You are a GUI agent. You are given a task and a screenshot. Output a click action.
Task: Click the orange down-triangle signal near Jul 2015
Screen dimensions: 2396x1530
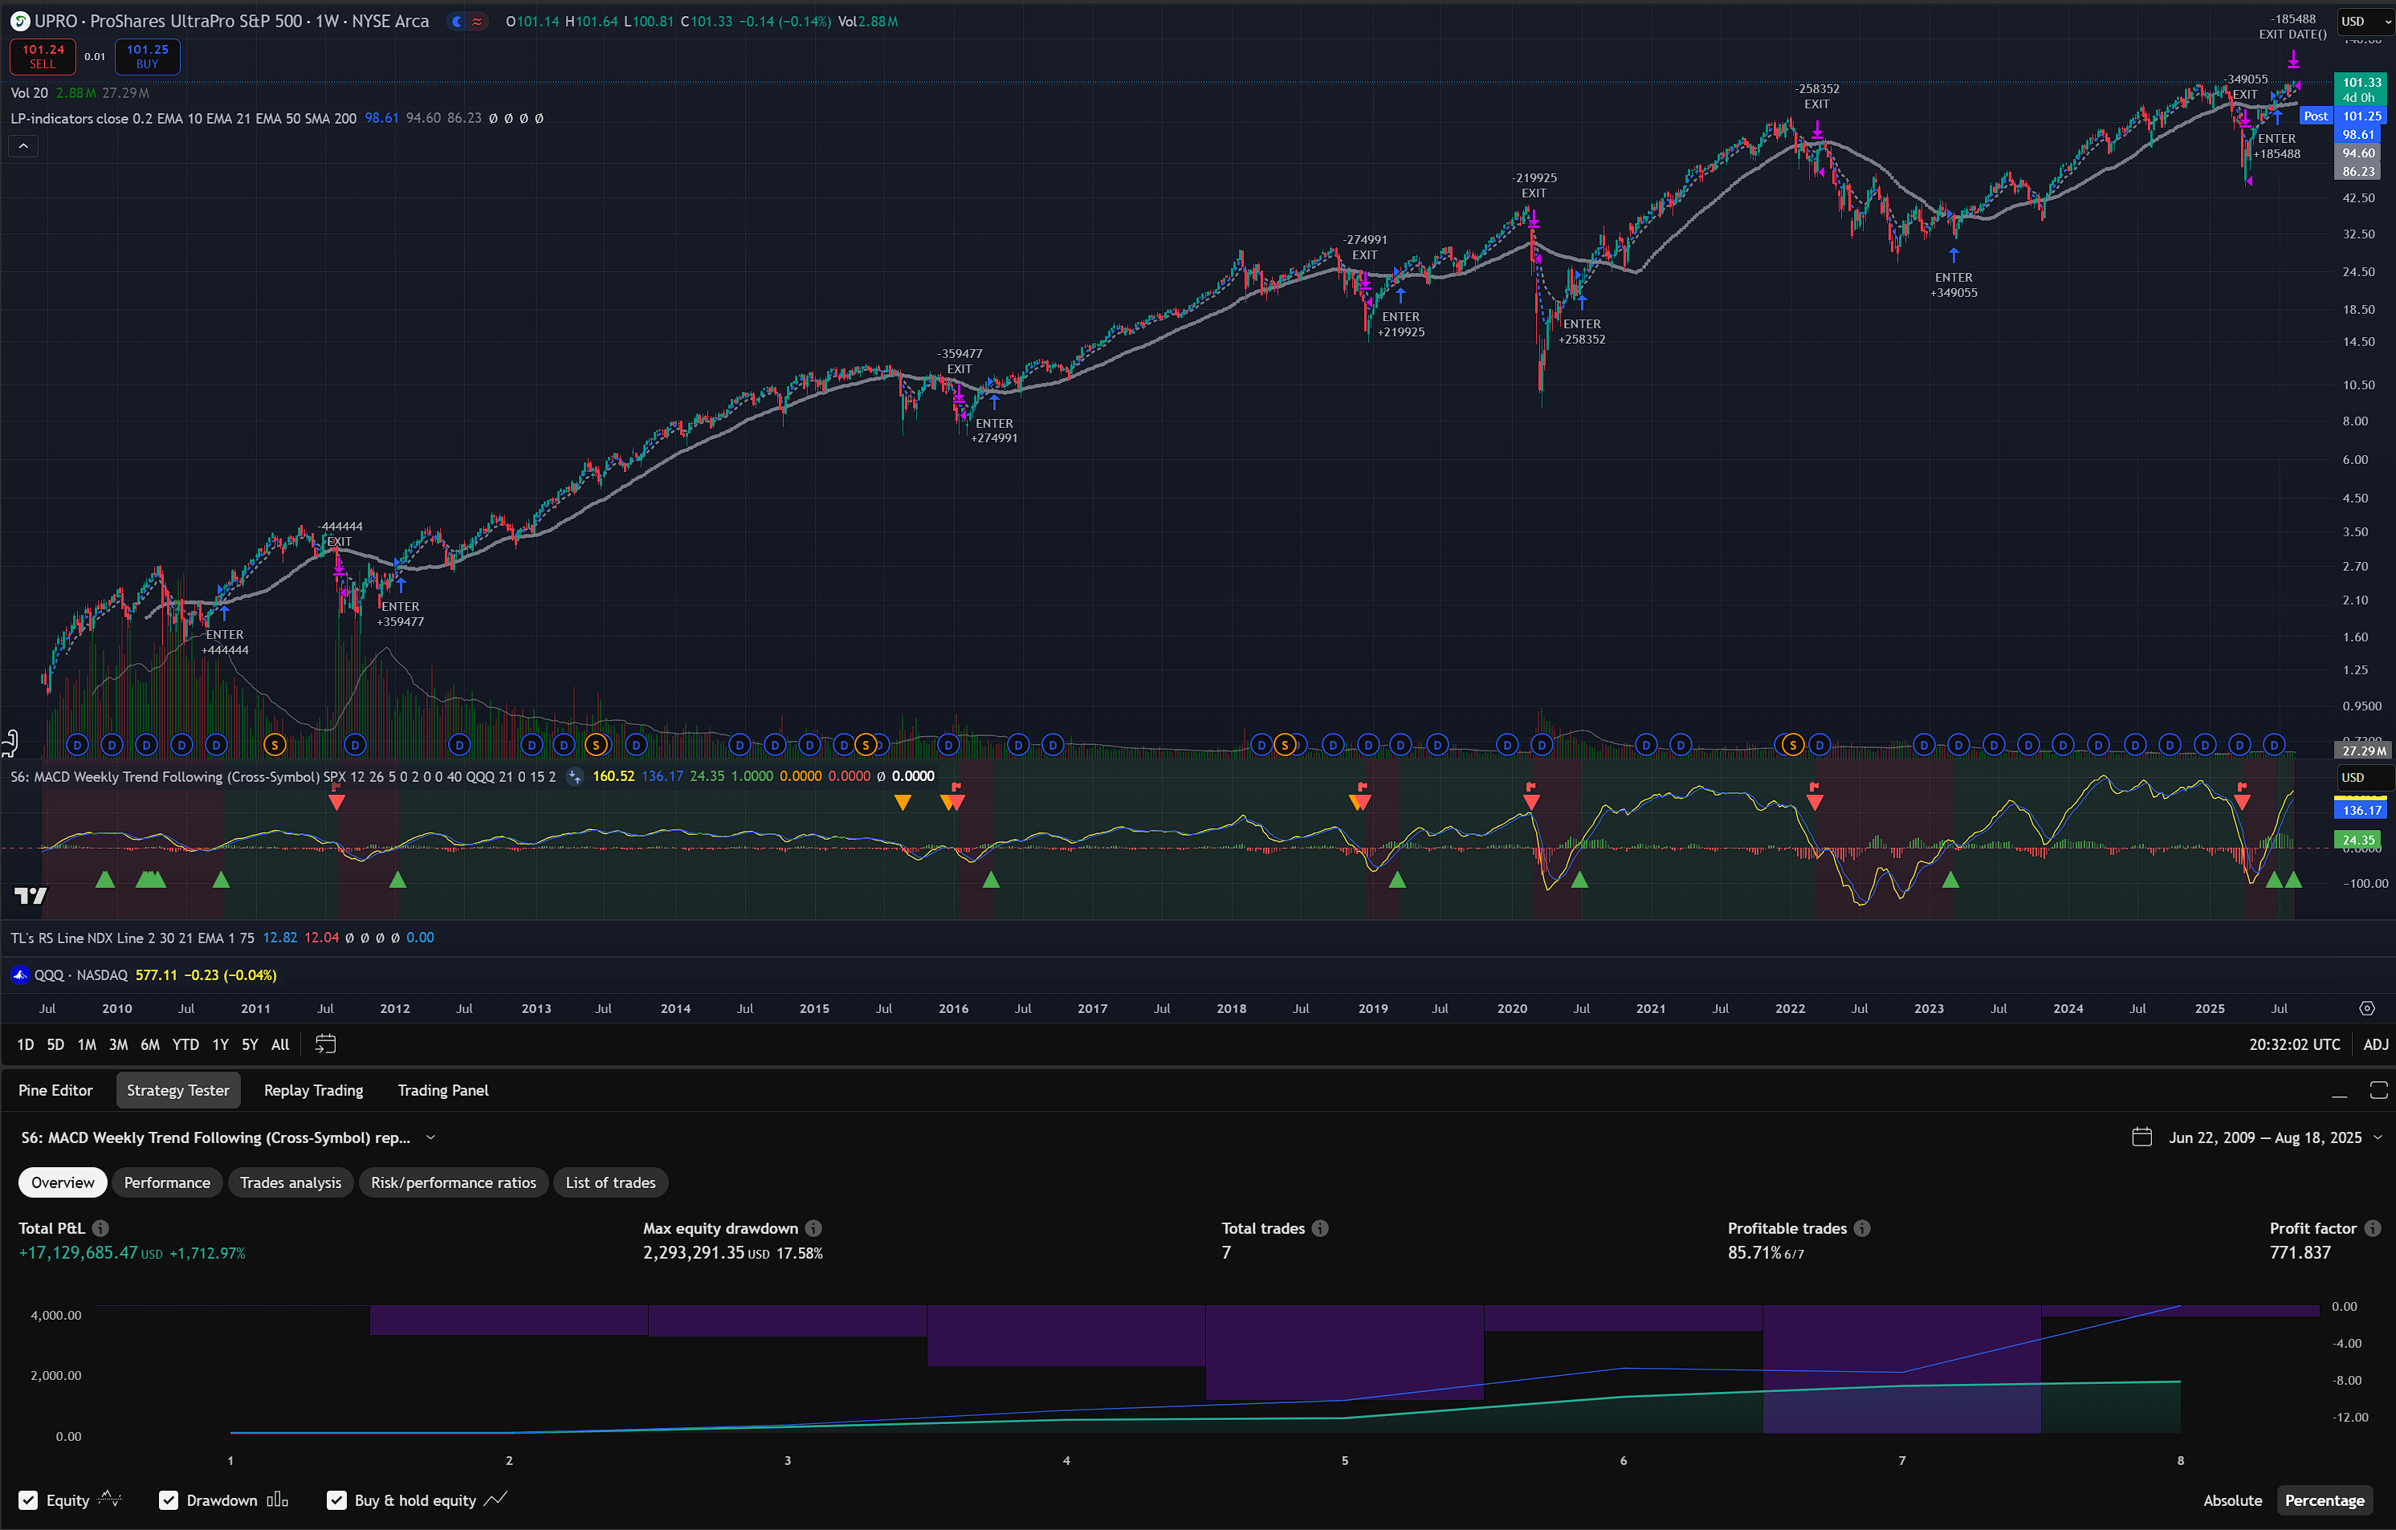click(x=902, y=802)
